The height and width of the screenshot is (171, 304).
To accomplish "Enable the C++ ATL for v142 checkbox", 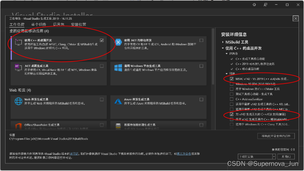I will point(231,104).
